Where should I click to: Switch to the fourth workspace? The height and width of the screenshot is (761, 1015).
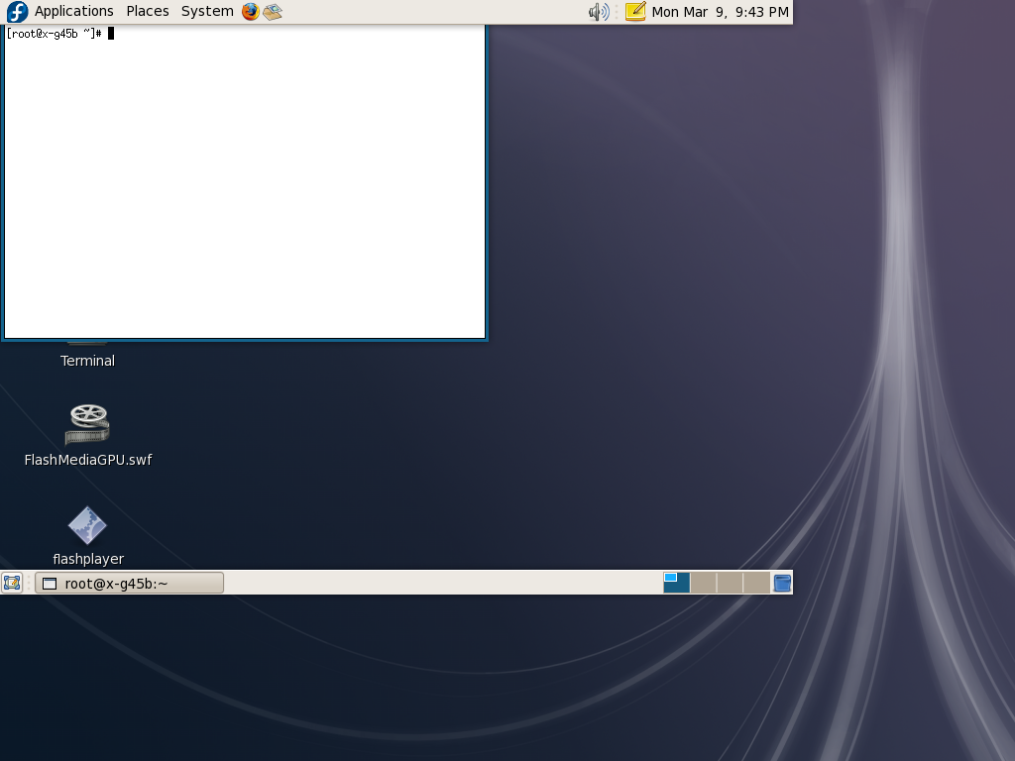tap(756, 583)
